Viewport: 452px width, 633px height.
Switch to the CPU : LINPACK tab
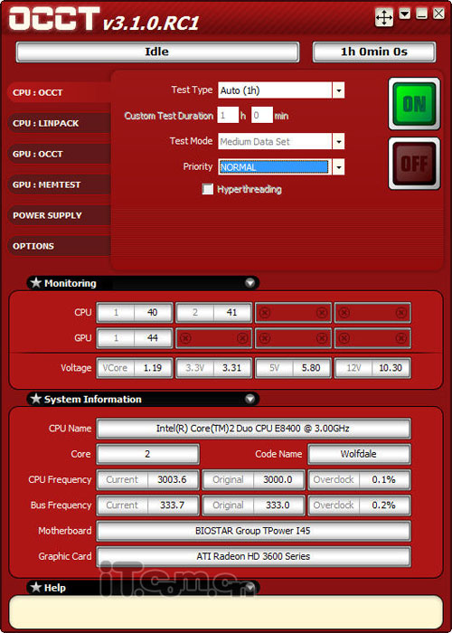(60, 123)
